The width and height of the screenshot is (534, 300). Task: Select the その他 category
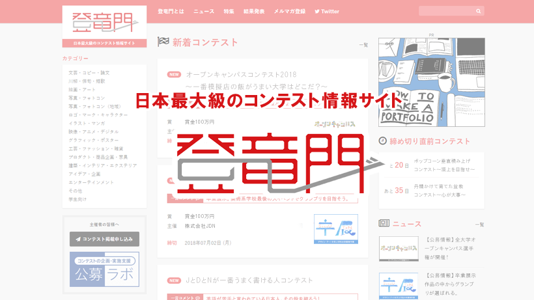tap(76, 191)
